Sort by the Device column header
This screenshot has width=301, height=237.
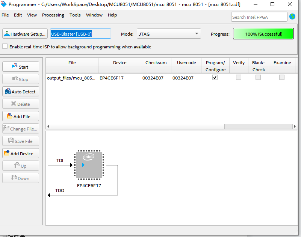[119, 63]
